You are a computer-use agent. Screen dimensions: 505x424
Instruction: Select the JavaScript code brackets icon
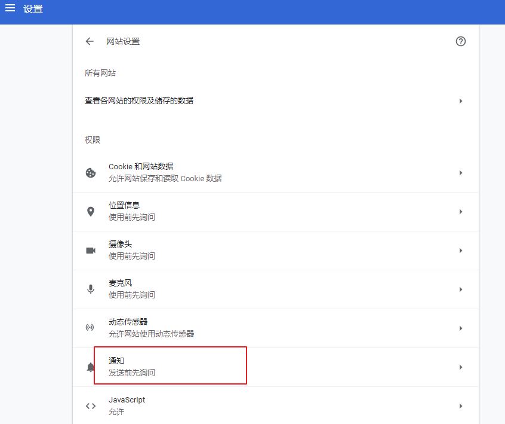click(90, 405)
